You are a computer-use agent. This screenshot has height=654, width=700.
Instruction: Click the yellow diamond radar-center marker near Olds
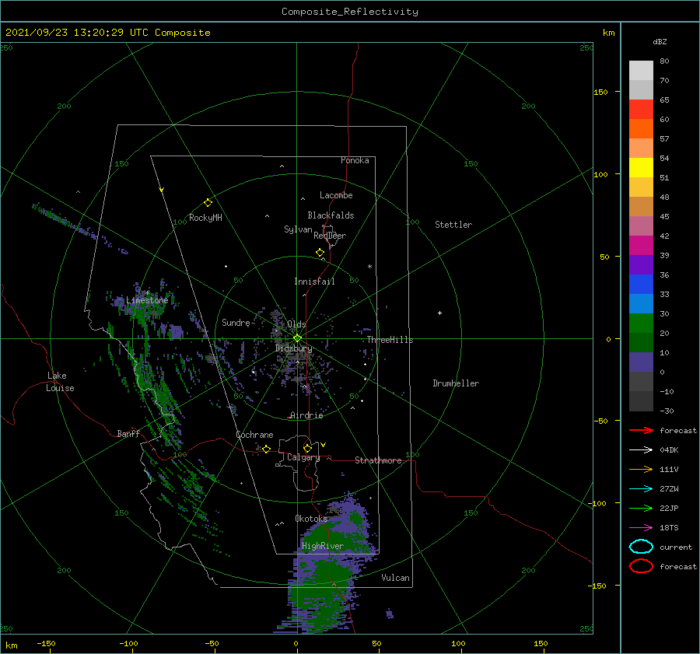(297, 338)
